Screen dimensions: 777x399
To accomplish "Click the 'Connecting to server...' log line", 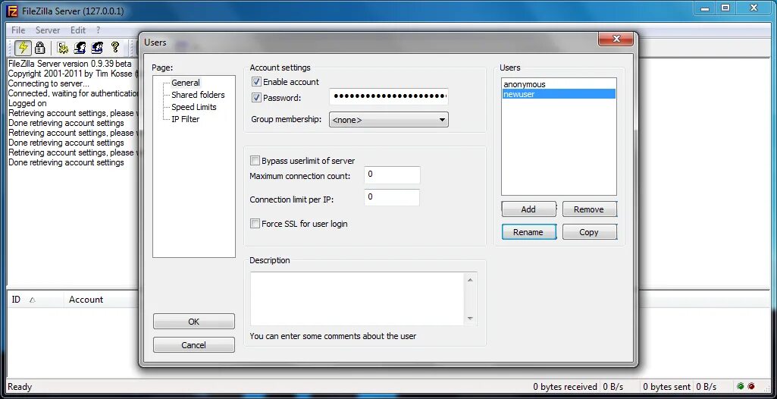I will point(49,83).
